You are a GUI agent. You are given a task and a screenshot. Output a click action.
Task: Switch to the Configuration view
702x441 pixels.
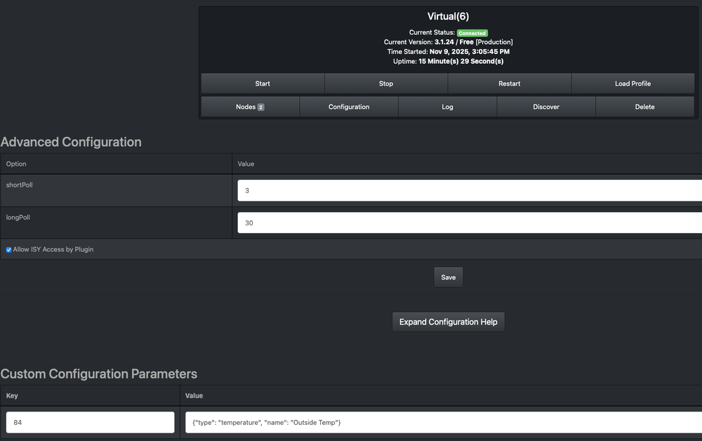[x=348, y=107]
